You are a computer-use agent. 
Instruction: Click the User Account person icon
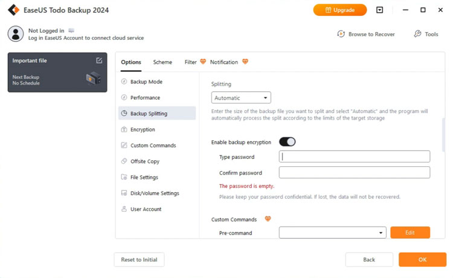124,208
